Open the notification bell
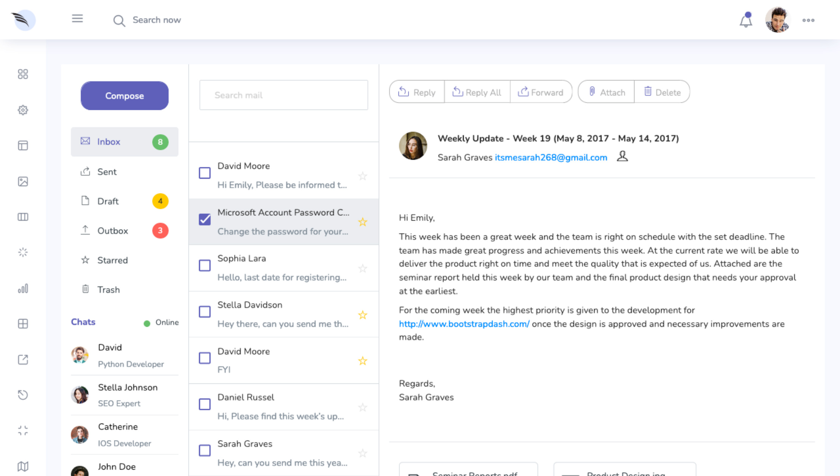This screenshot has width=840, height=476. pos(746,20)
